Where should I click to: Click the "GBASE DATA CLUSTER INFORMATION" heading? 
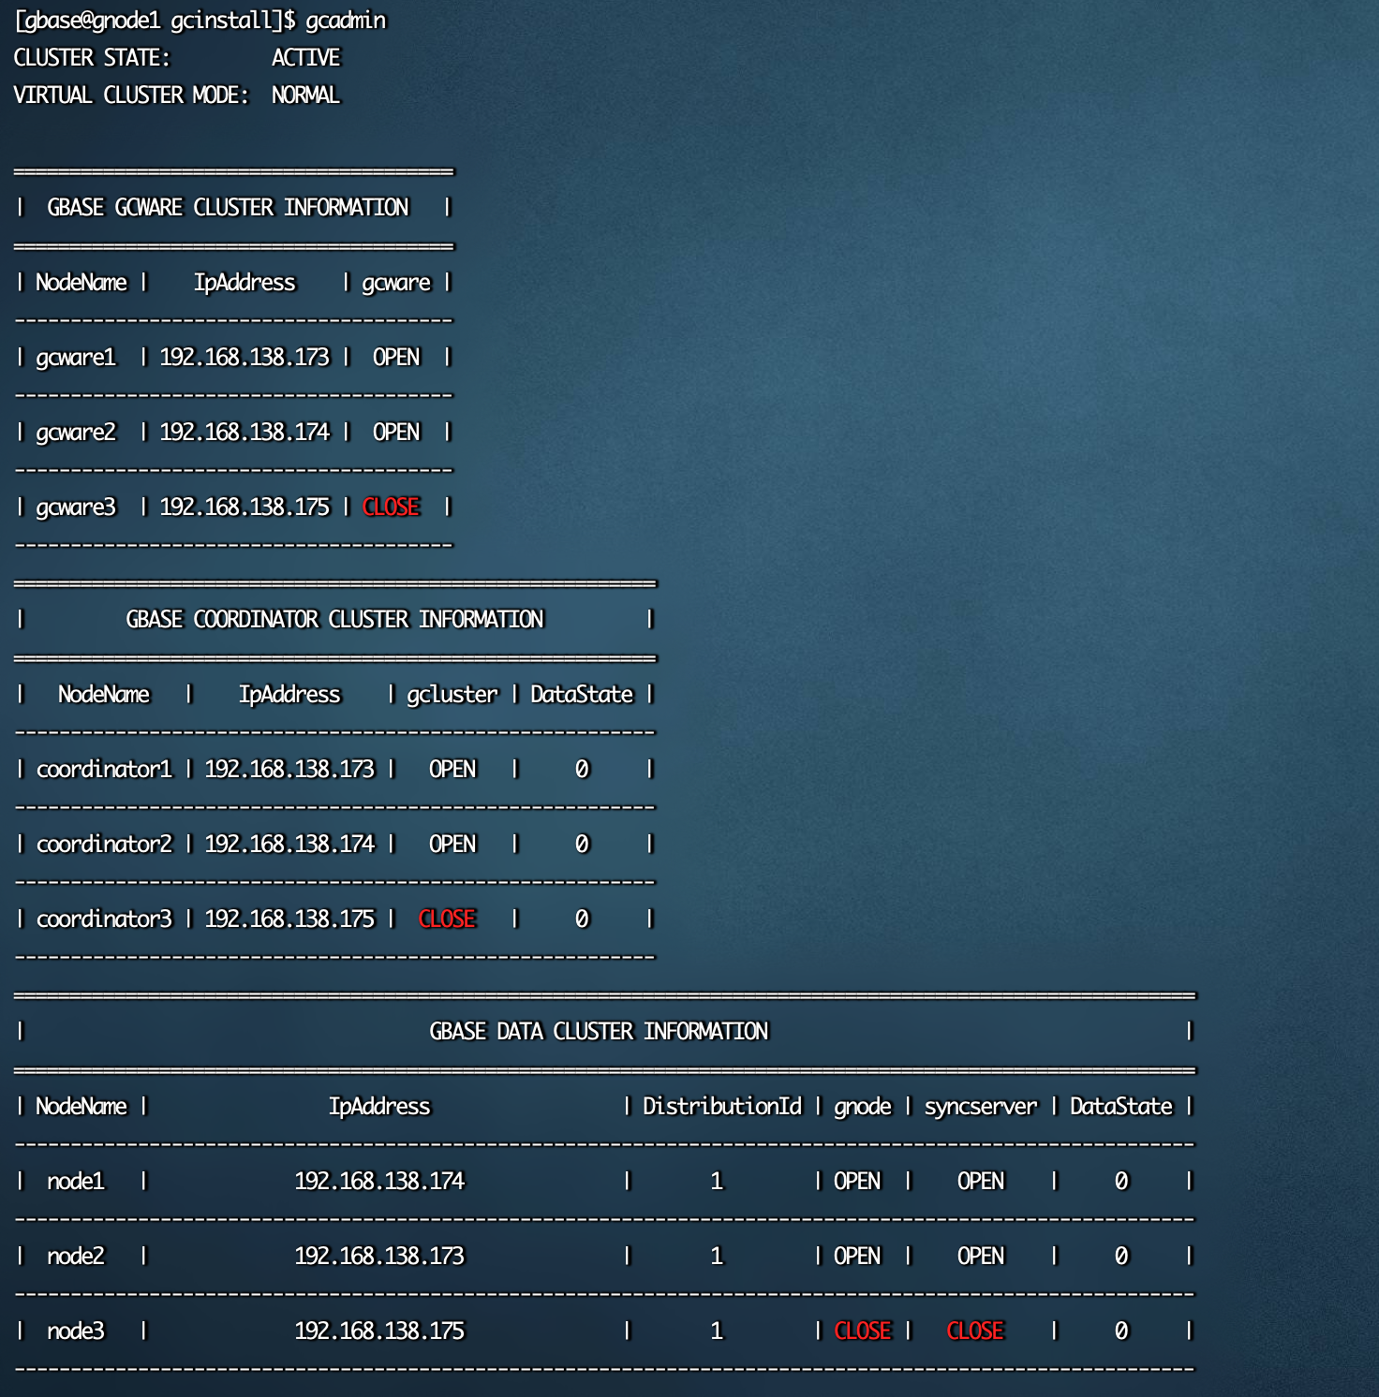pos(599,1032)
